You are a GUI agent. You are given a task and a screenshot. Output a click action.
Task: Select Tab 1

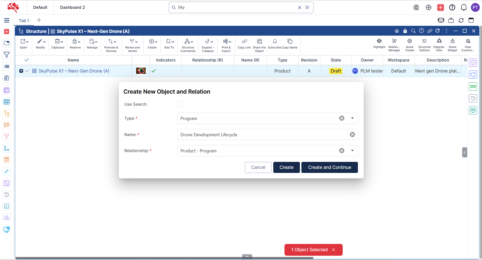[24, 21]
